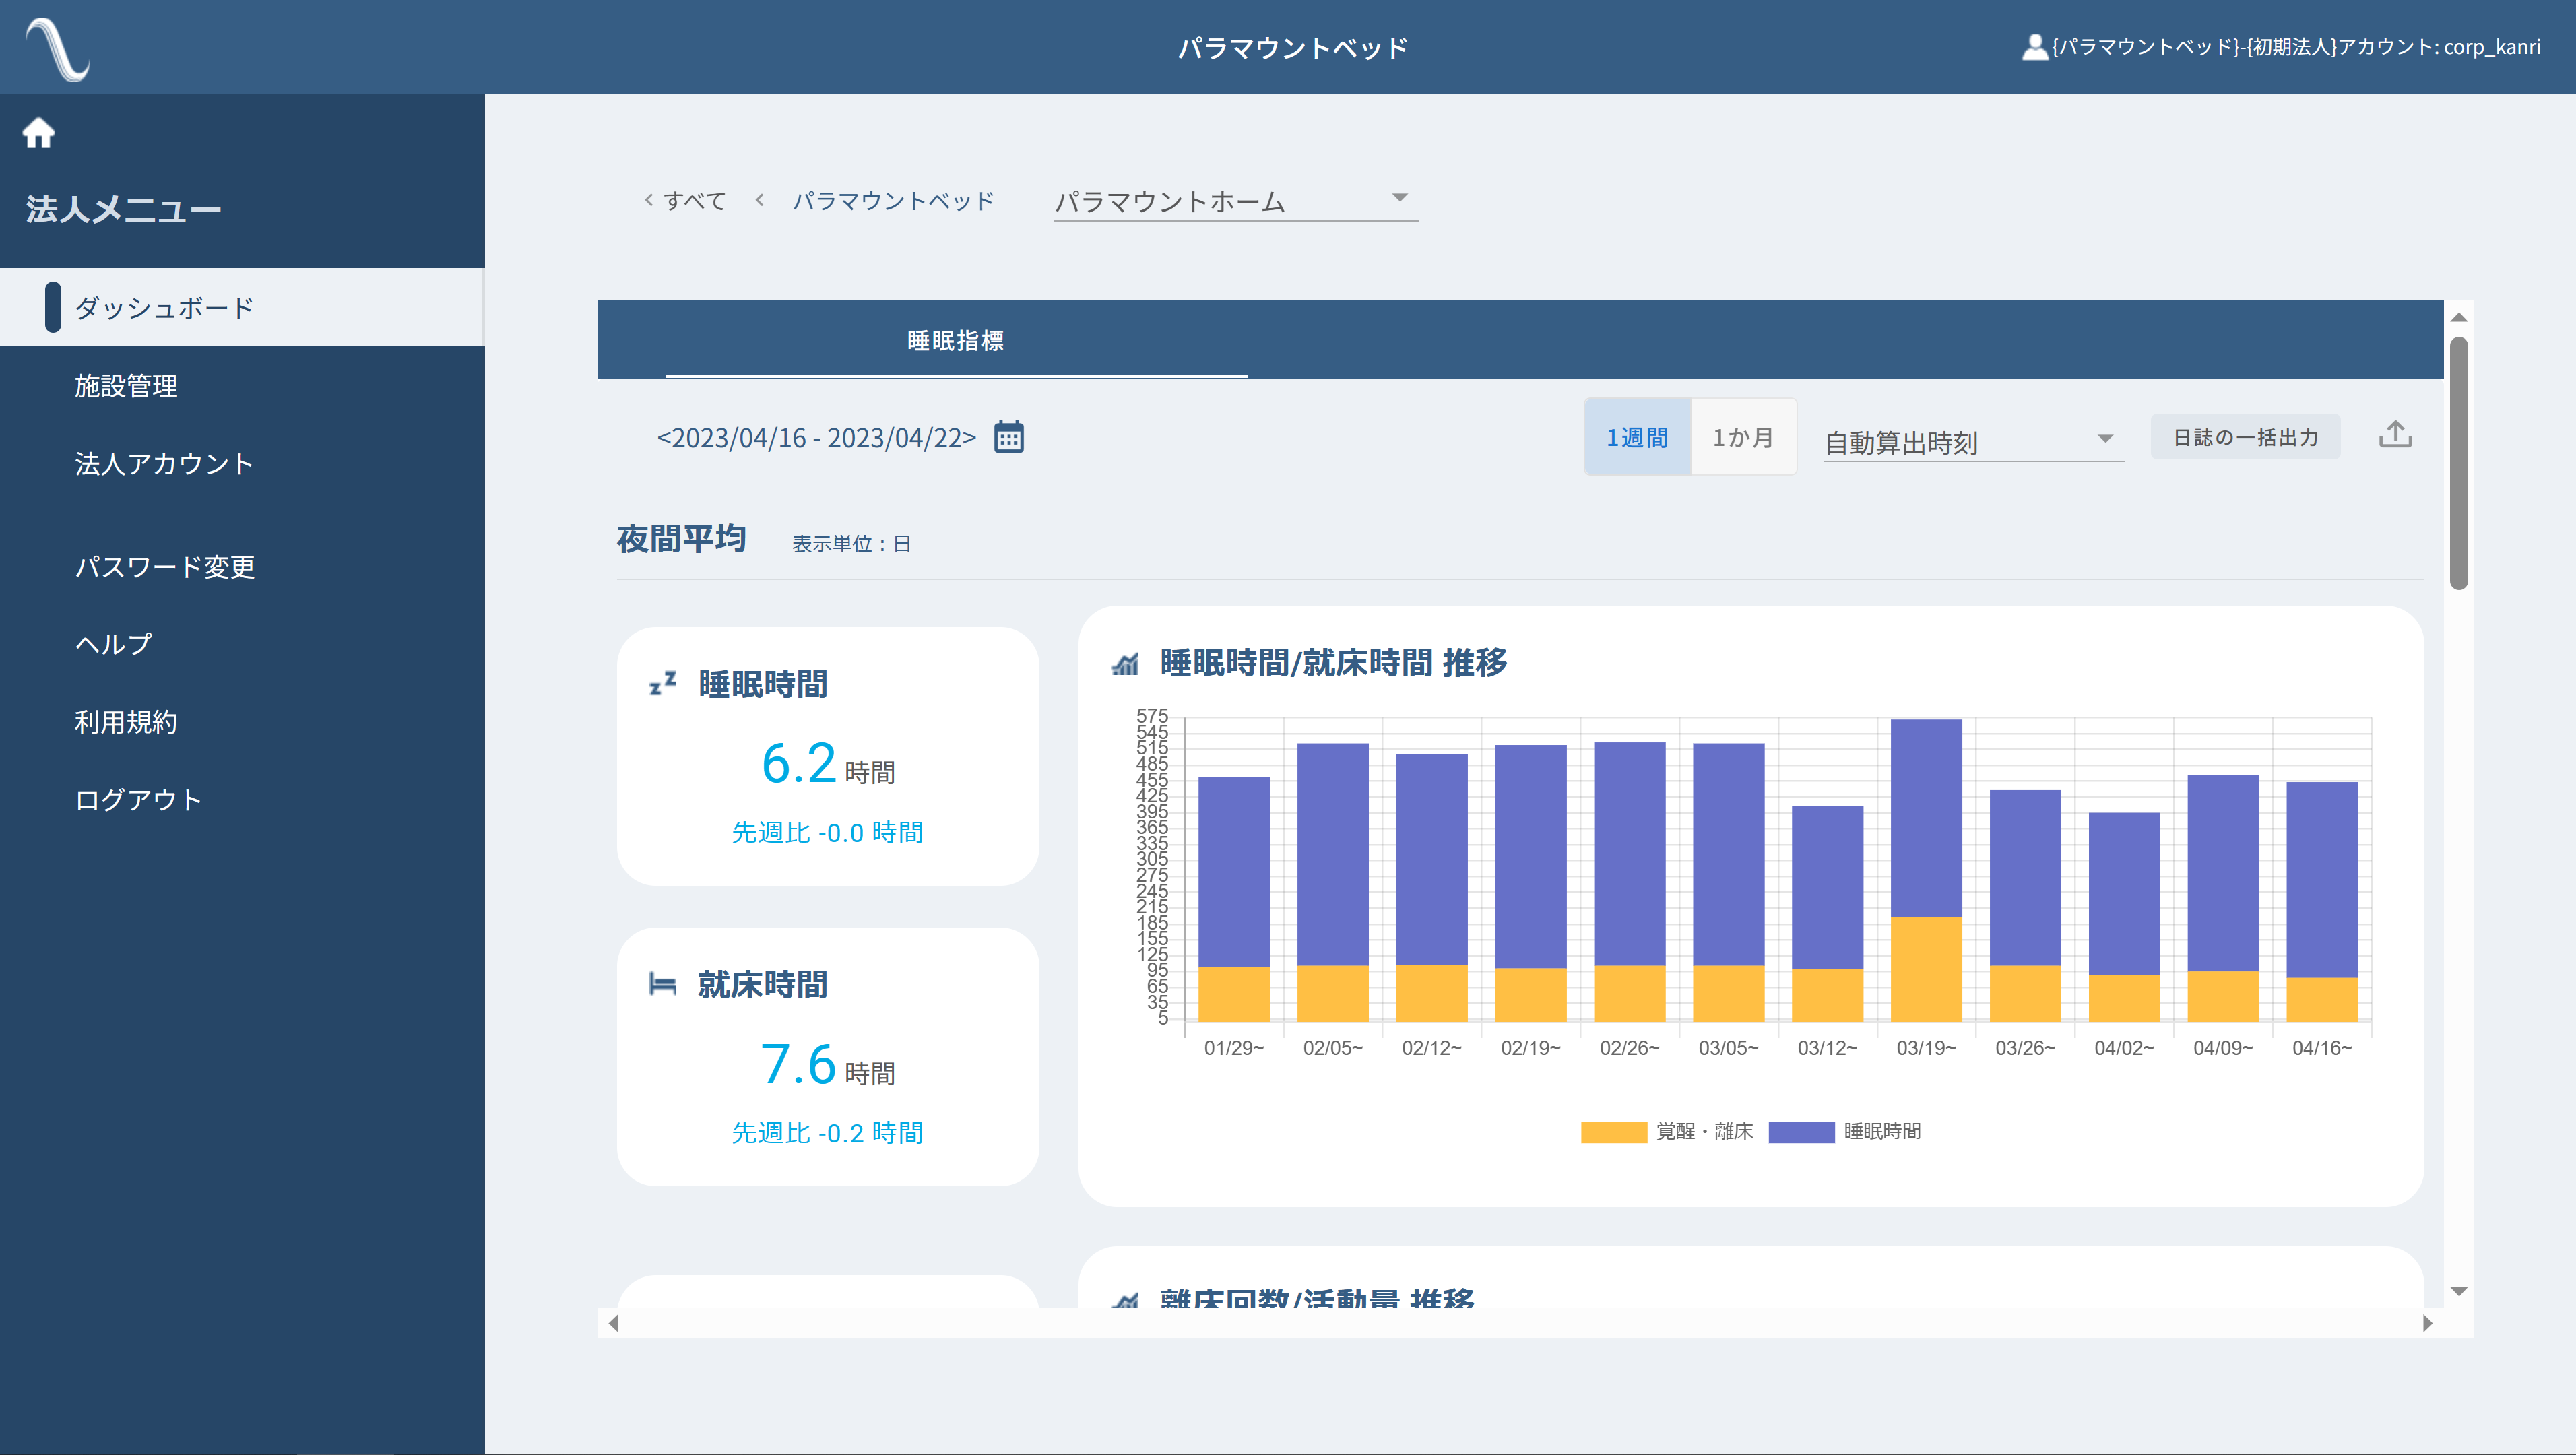Click the export upload icon
The image size is (2576, 1455).
(x=2395, y=435)
